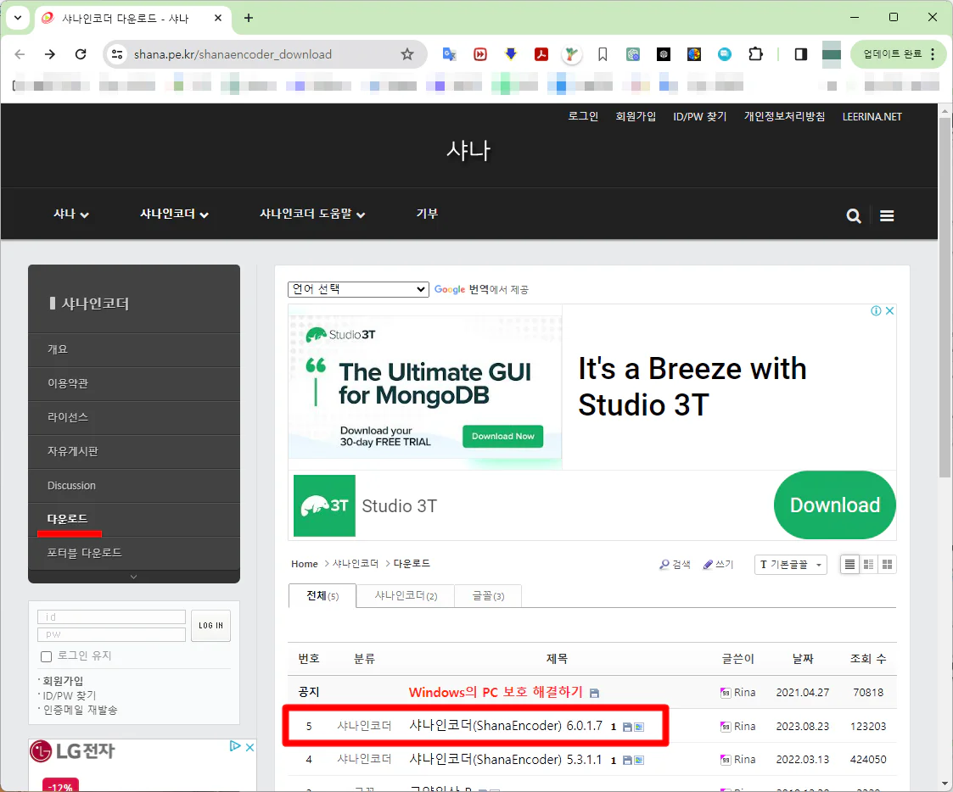Open site information icon in address bar
The height and width of the screenshot is (792, 953).
click(117, 54)
